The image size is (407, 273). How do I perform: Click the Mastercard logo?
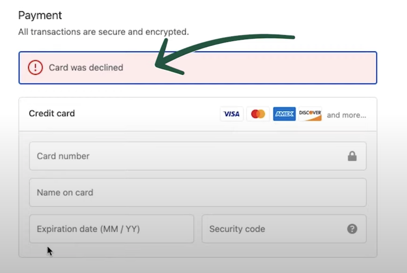coord(258,114)
